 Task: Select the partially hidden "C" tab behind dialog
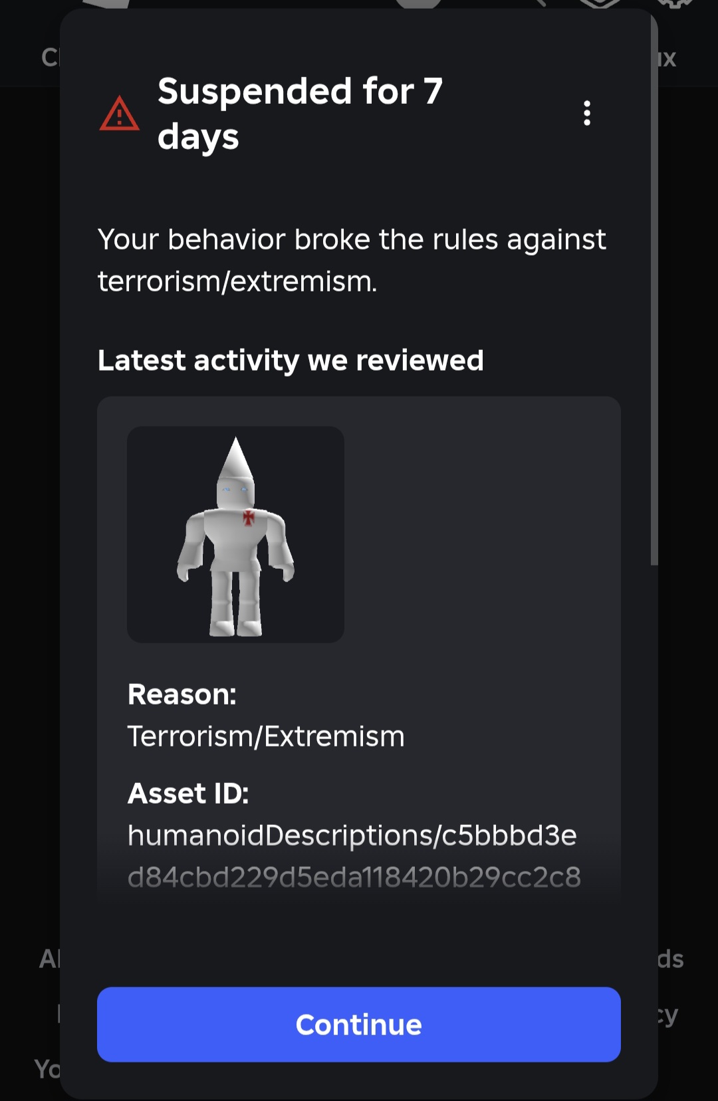pyautogui.click(x=51, y=58)
